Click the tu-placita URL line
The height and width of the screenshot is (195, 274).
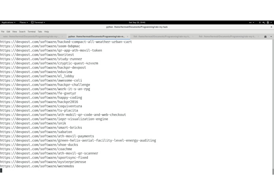[x=39, y=111]
